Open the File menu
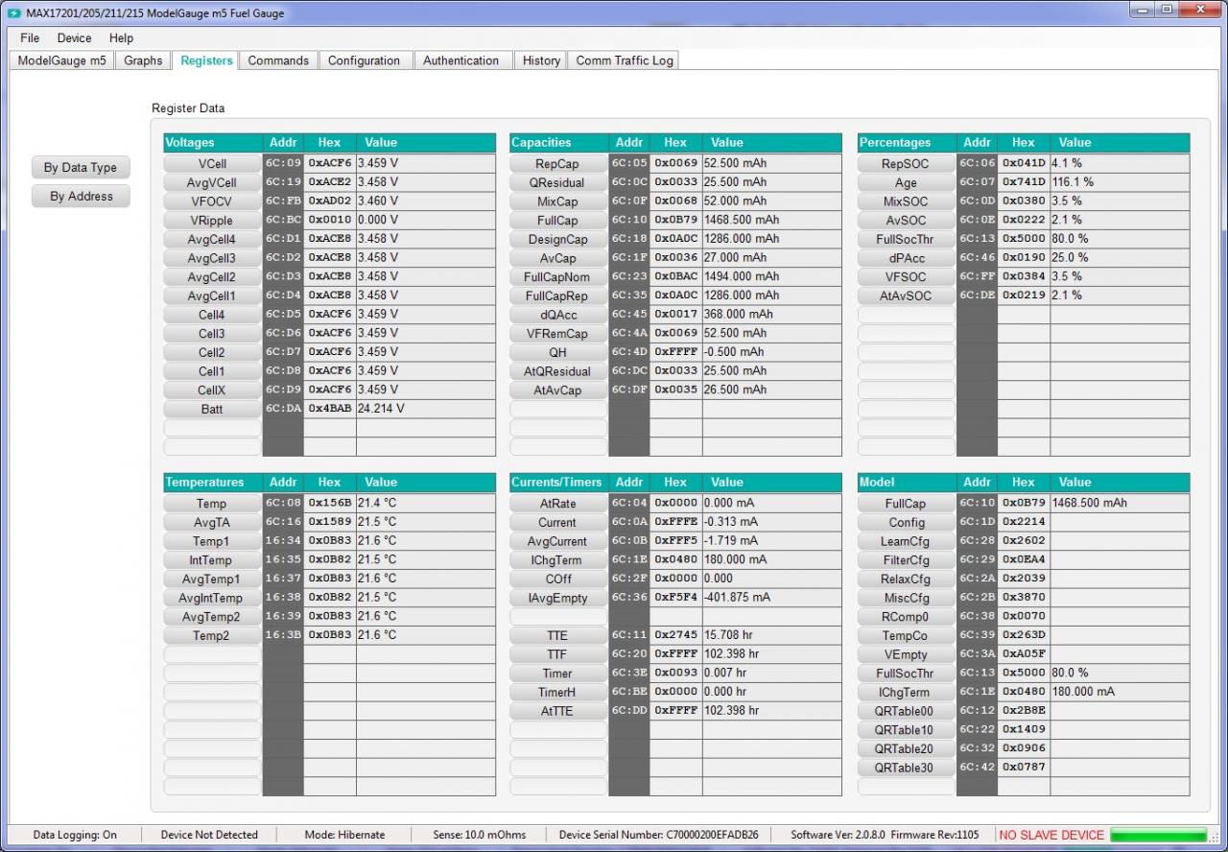The height and width of the screenshot is (852, 1228). (30, 38)
